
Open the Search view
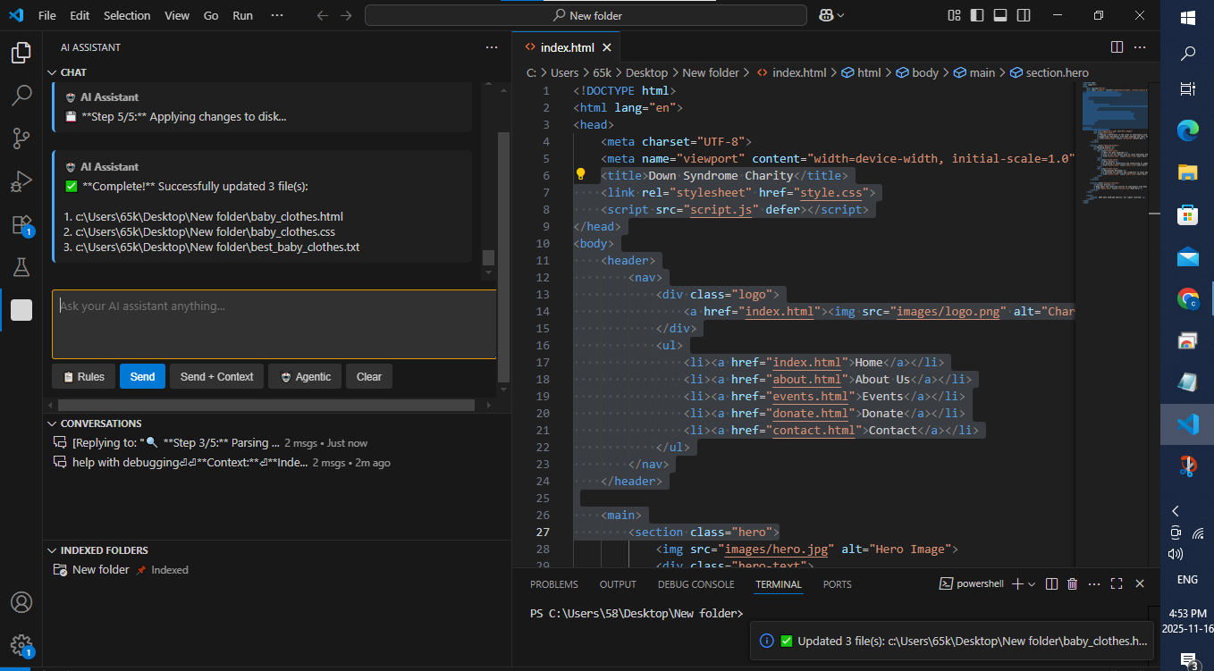21,95
